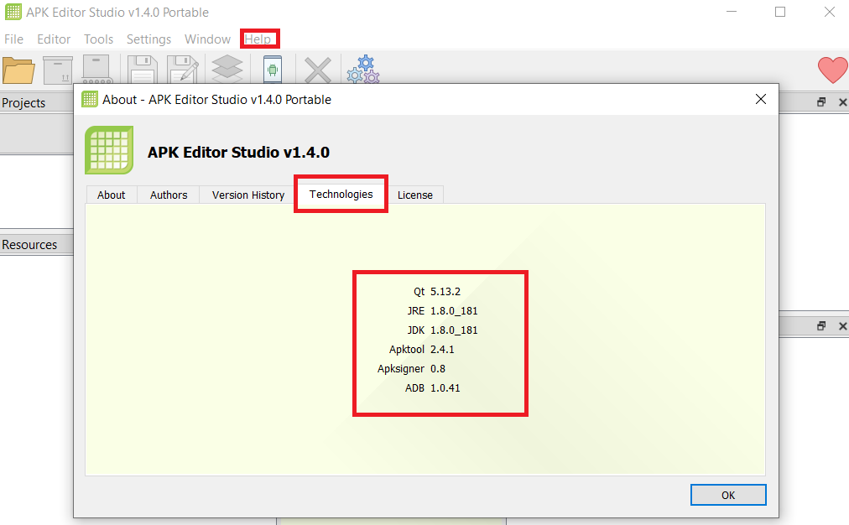Screen dimensions: 849x525
Task: Click the folder icon to open an APK
Action: [18, 70]
